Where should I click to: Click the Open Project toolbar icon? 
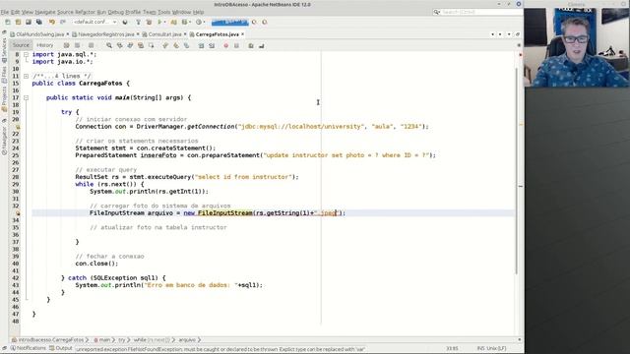pos(29,22)
